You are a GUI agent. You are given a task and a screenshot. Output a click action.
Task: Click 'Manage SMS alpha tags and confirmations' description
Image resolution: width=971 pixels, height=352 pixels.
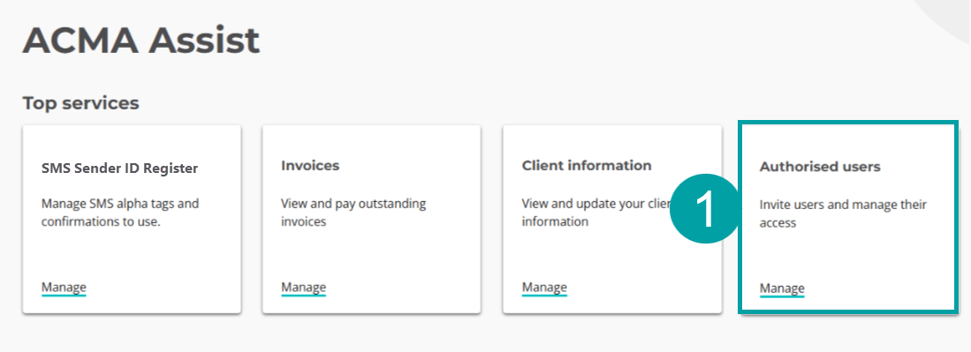click(x=120, y=213)
